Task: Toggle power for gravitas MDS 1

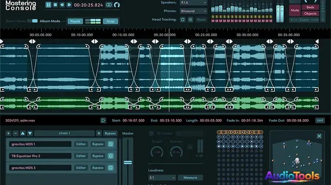Action: coord(111,144)
